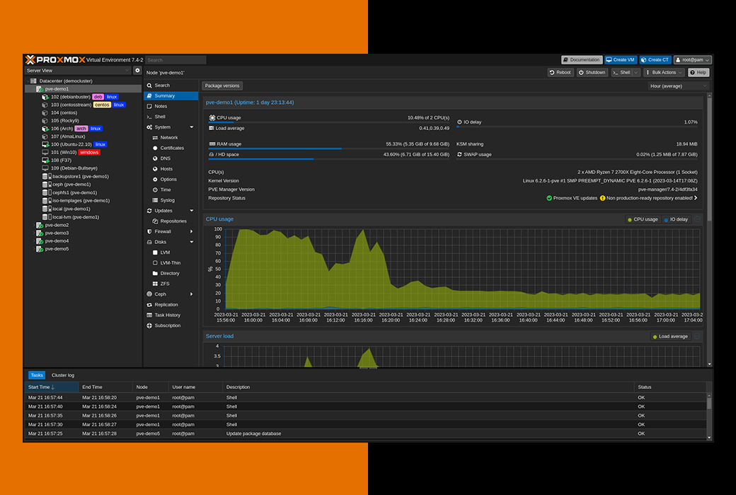Collapse the Updates menu section
Screen dimensions: 736x495
point(192,211)
